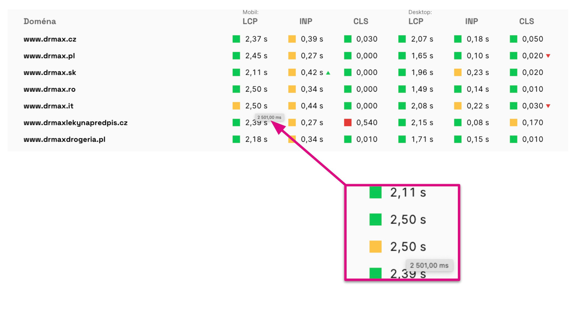Sort by desktop INP column header
579x325 pixels.
[471, 21]
